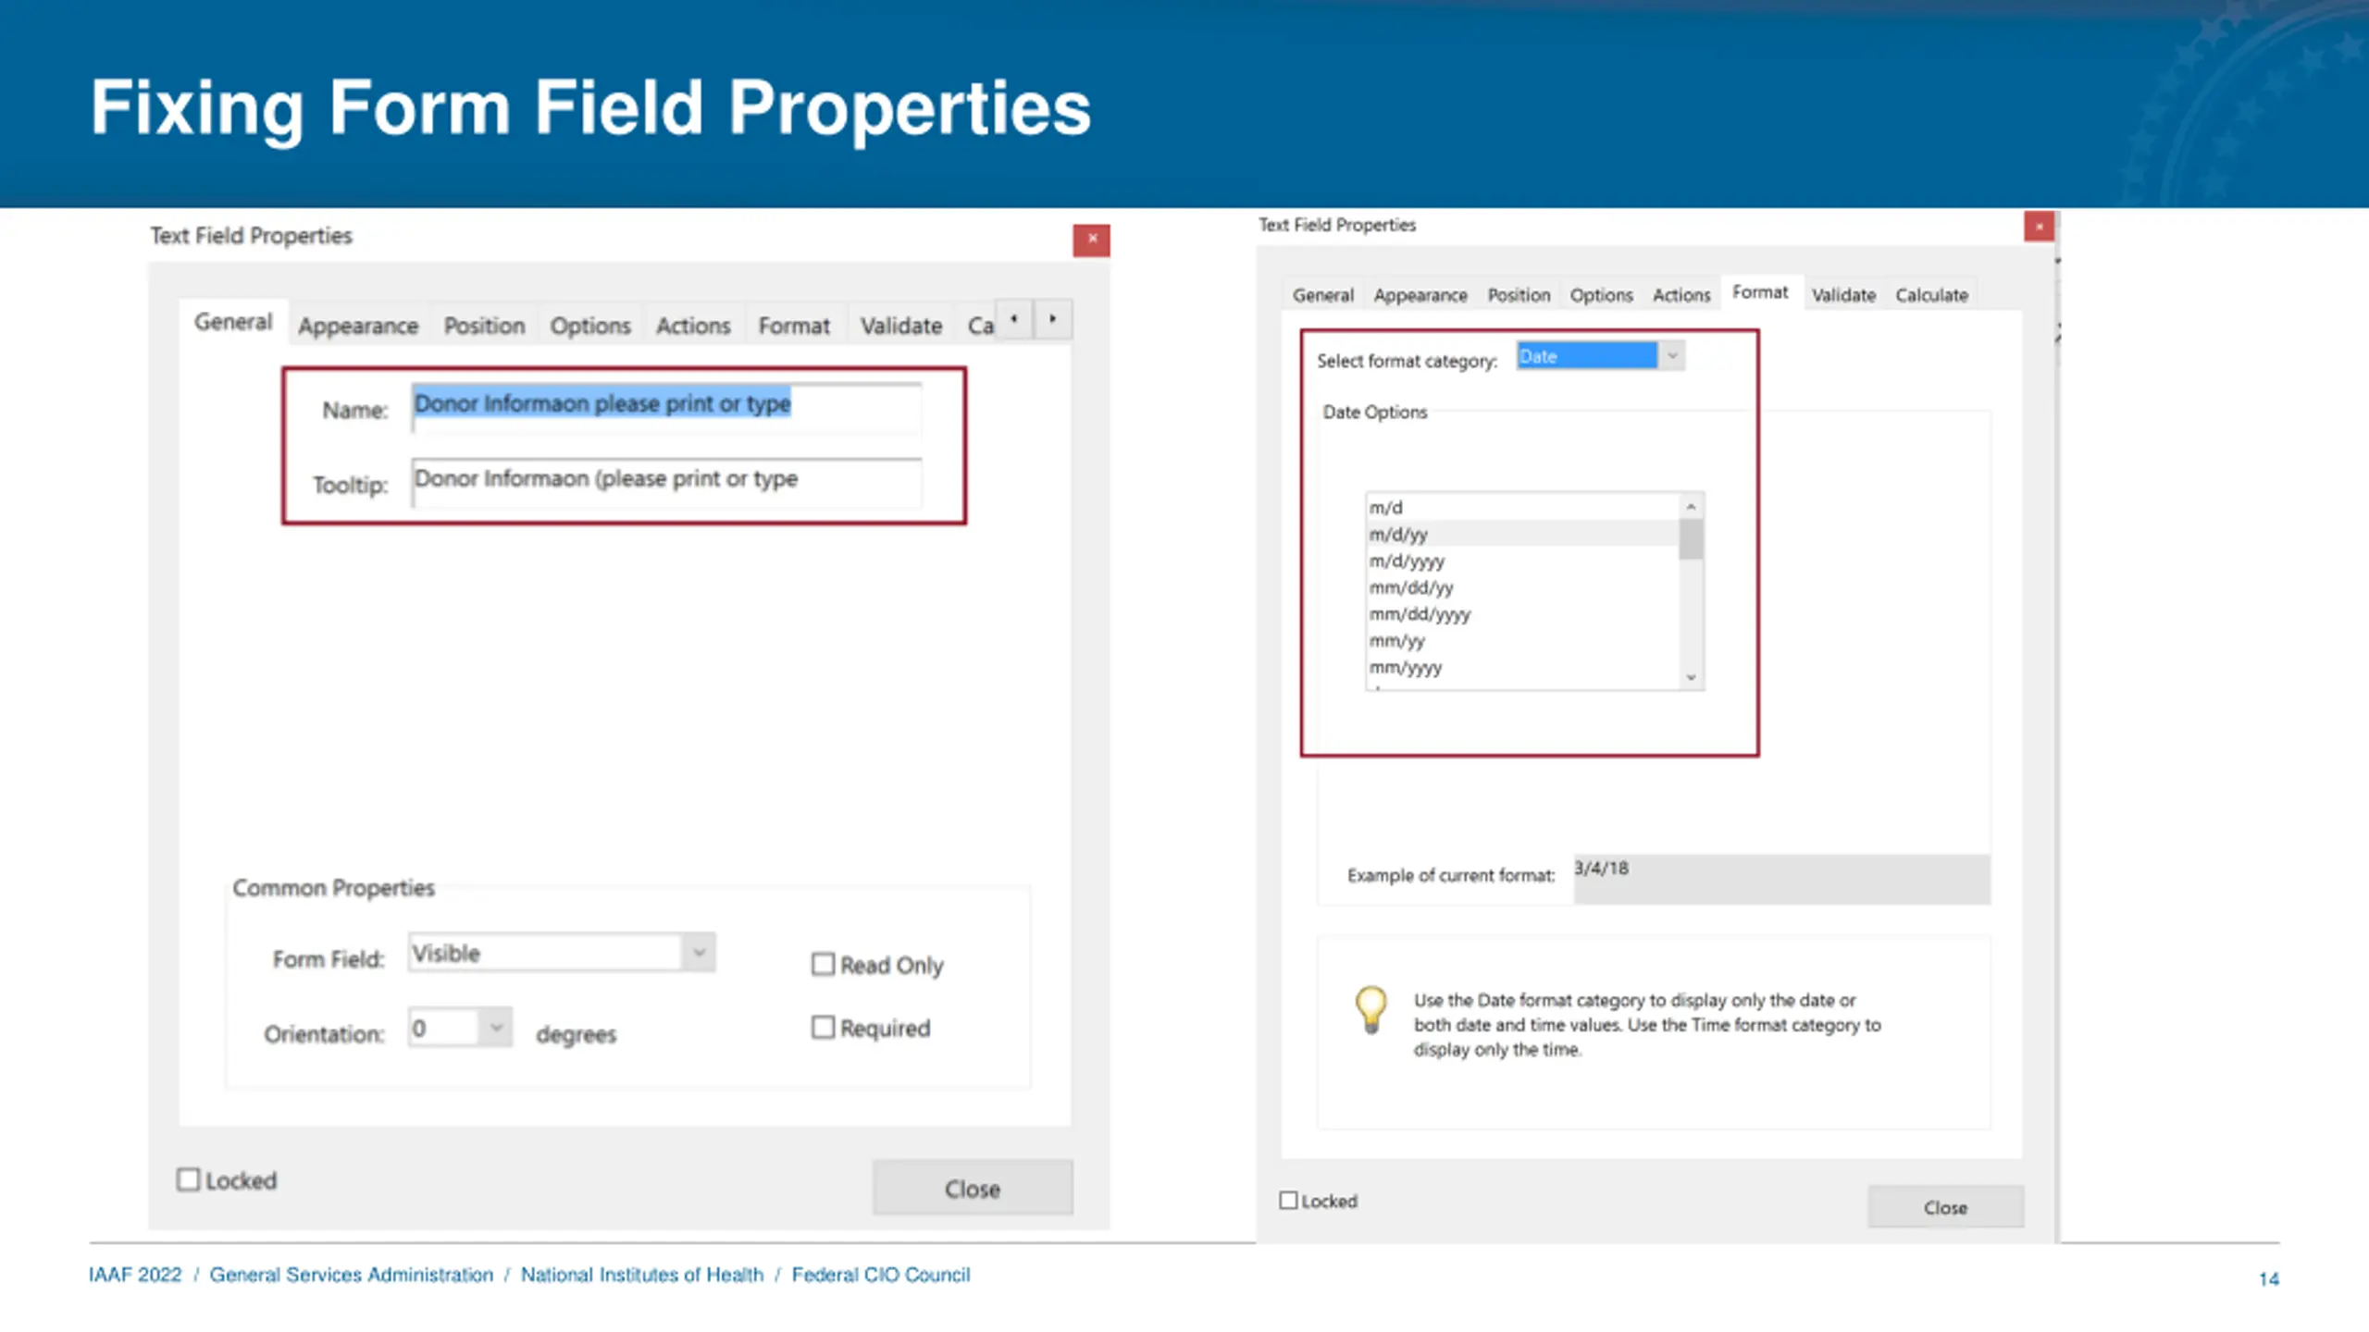Select Format tab in right dialog
This screenshot has height=1332, width=2369.
coord(1760,292)
